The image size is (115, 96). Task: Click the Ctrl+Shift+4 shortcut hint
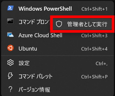pos(94,49)
